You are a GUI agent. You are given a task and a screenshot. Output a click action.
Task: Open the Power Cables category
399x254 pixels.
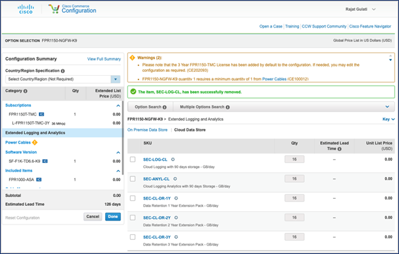[x=18, y=142]
